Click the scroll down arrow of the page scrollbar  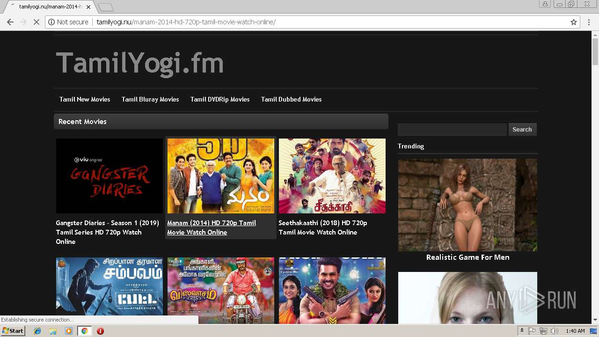595,320
